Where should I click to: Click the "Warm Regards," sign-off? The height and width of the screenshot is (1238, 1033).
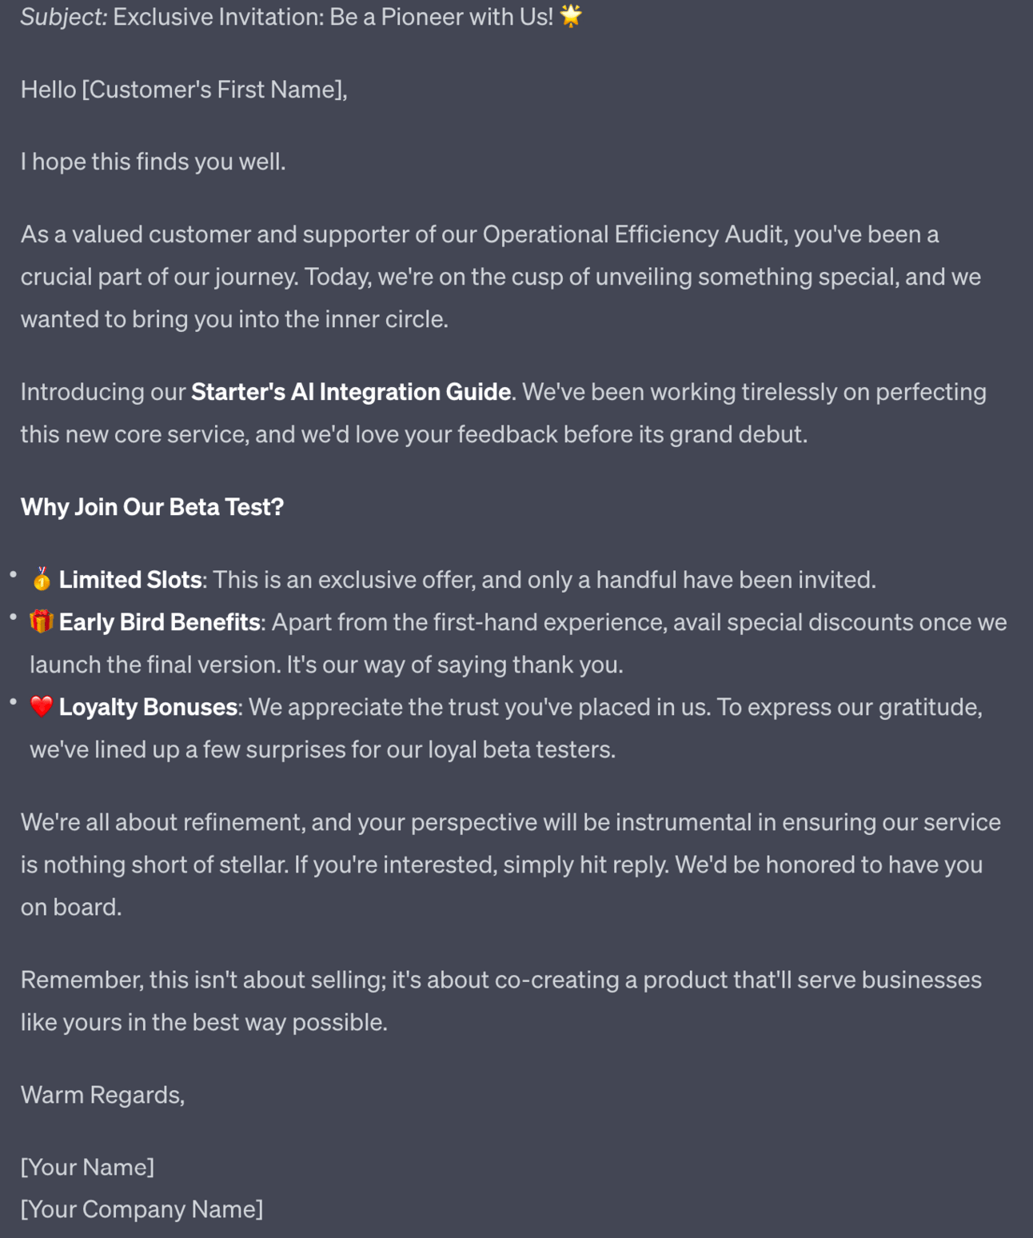click(102, 1095)
